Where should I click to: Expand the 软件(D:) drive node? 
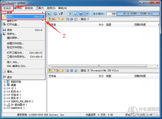pos(5,92)
